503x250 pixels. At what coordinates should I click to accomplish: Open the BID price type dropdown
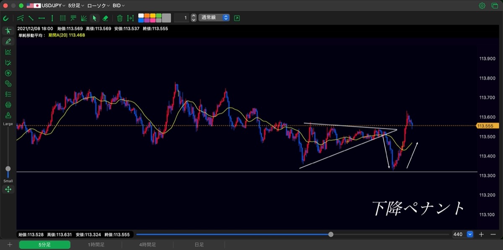(x=119, y=6)
